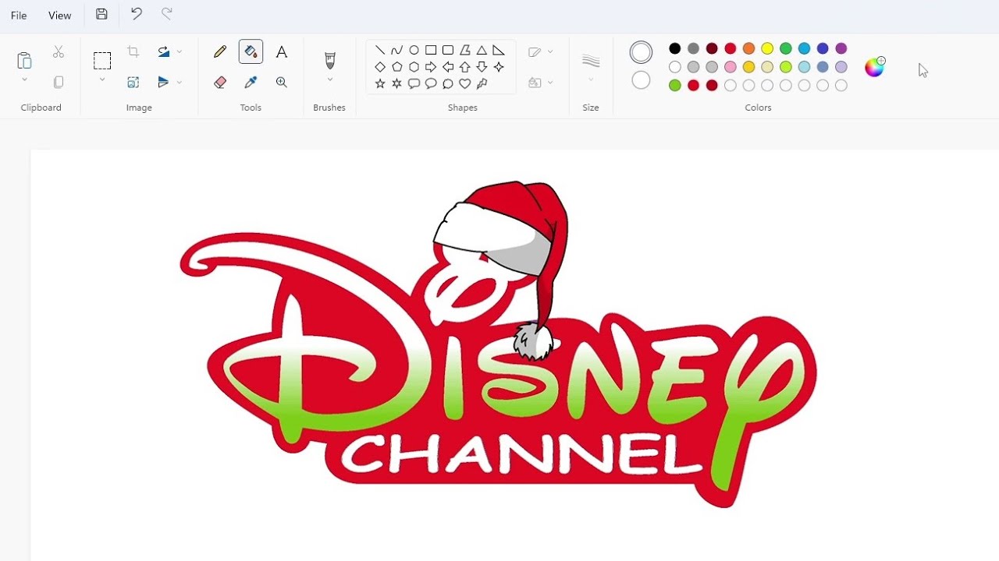Click the Copy icon

[x=59, y=82]
